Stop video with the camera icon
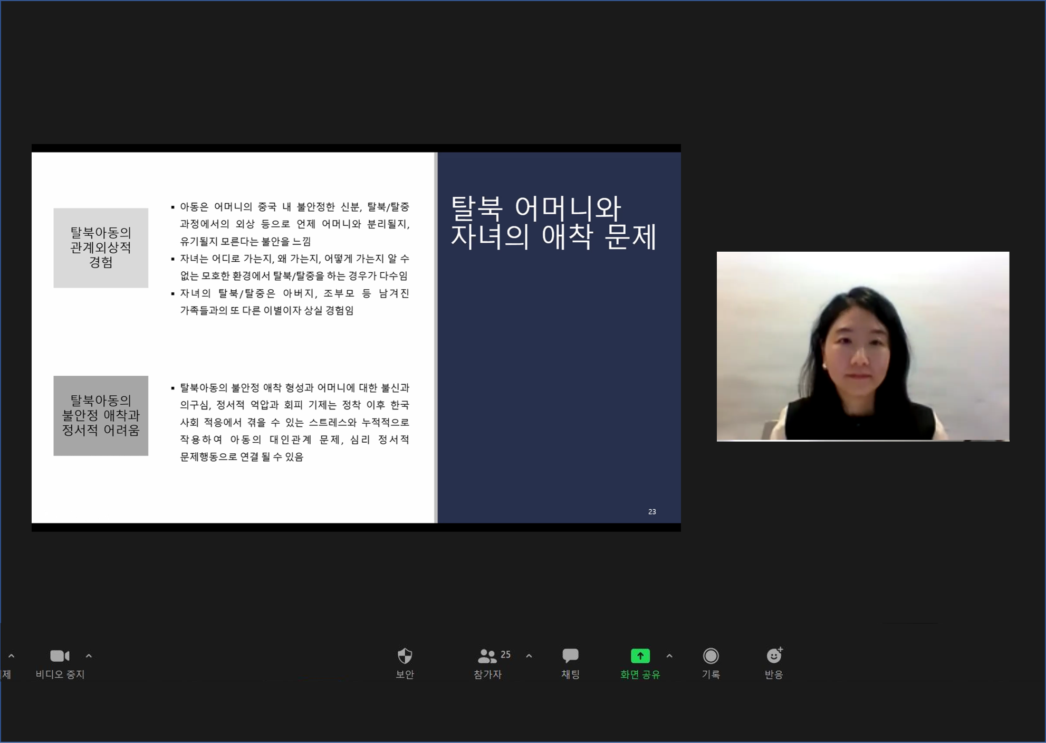Viewport: 1046px width, 743px height. pyautogui.click(x=60, y=655)
